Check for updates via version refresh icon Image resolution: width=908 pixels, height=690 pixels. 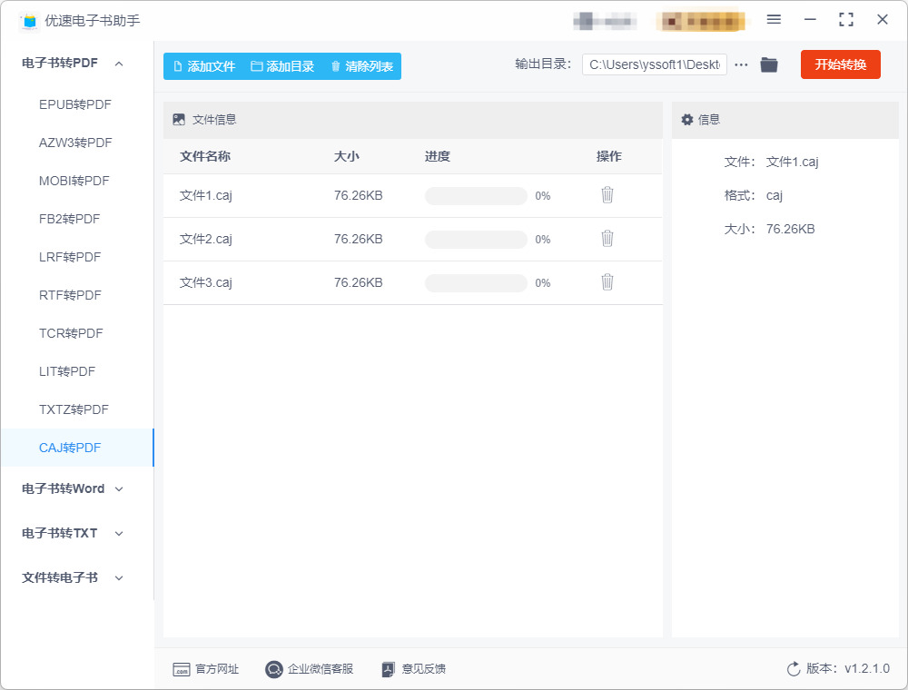coord(794,669)
